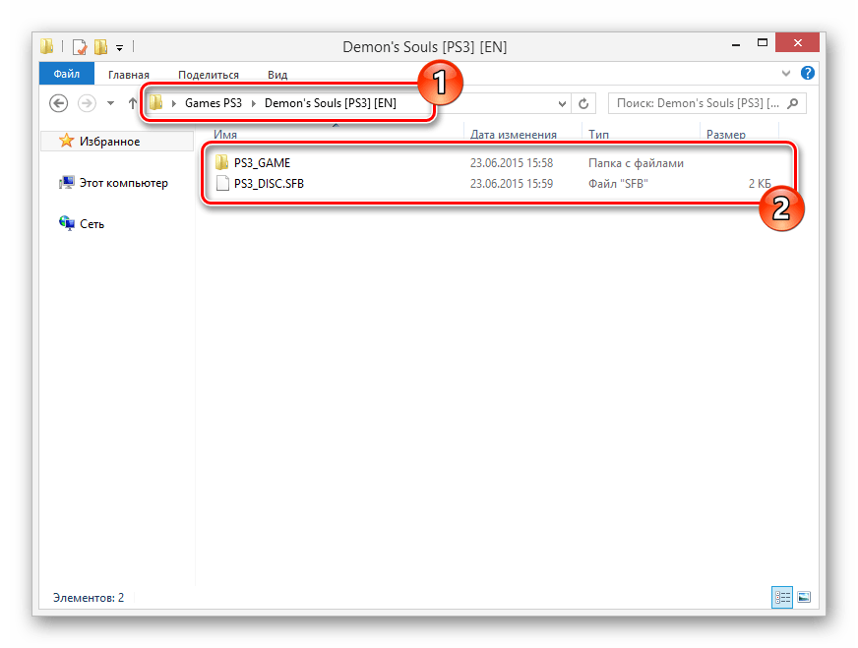Image resolution: width=858 pixels, height=648 pixels.
Task: Open the Файл menu tab
Action: tap(66, 74)
